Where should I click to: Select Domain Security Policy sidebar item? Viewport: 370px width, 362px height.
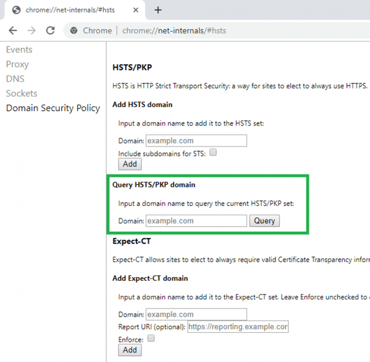point(53,108)
